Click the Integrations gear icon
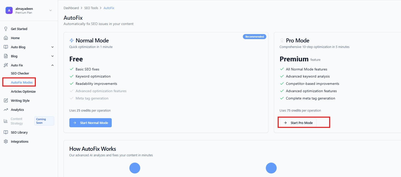Image resolution: width=401 pixels, height=177 pixels. pos(6,141)
